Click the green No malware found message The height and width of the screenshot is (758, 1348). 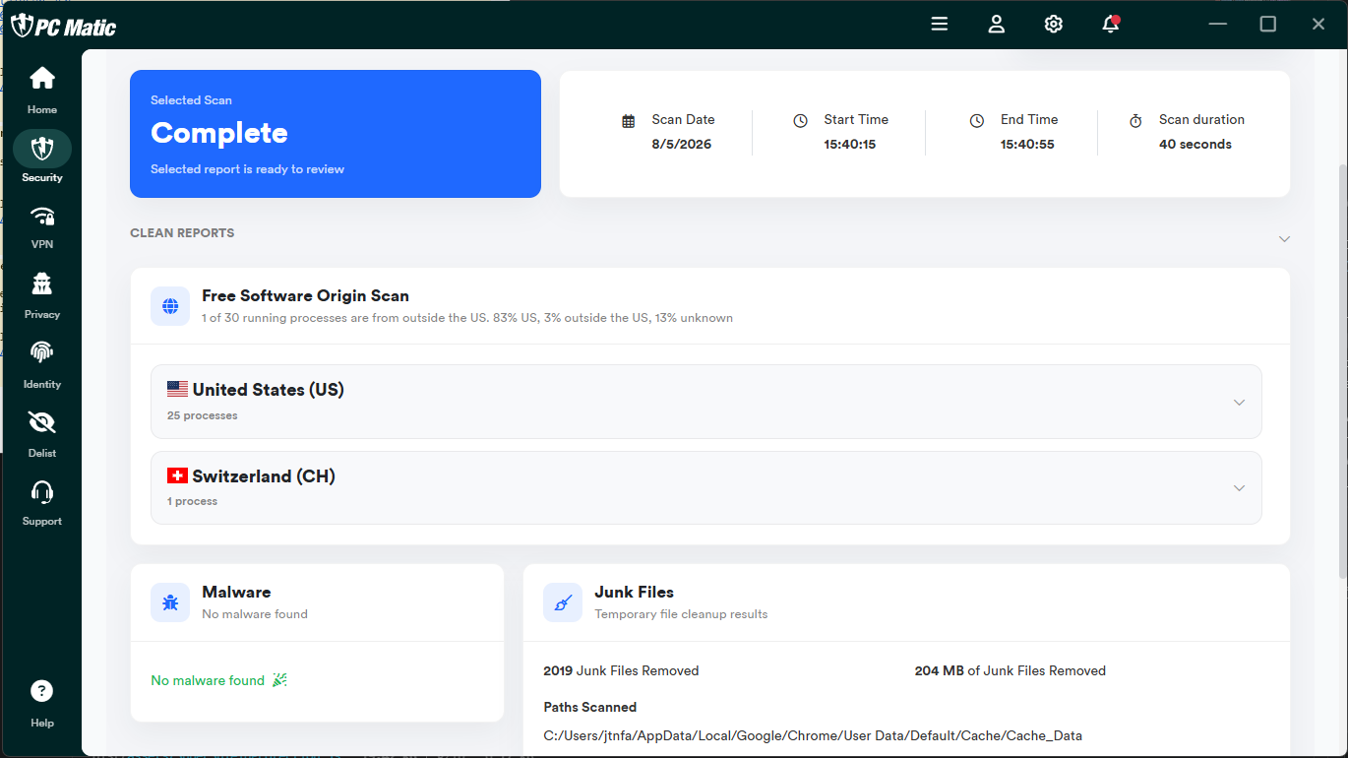pyautogui.click(x=208, y=680)
